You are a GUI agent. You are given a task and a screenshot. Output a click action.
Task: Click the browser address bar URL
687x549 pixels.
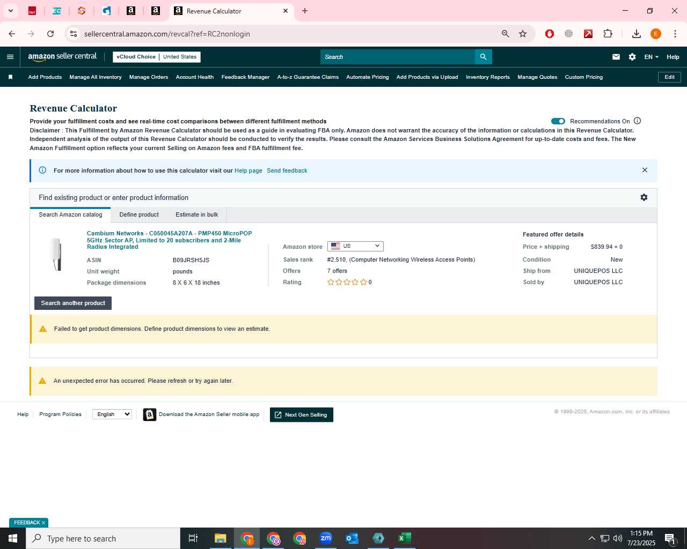[167, 34]
